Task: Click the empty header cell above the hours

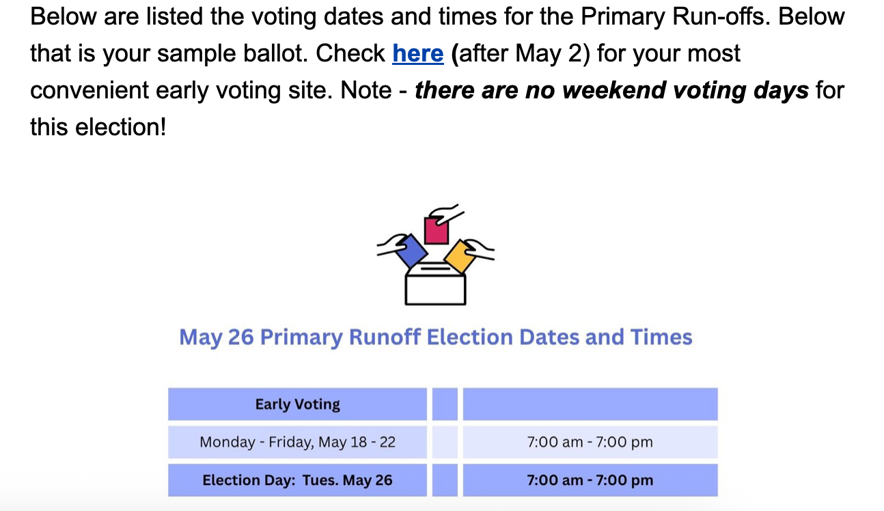Action: (590, 404)
